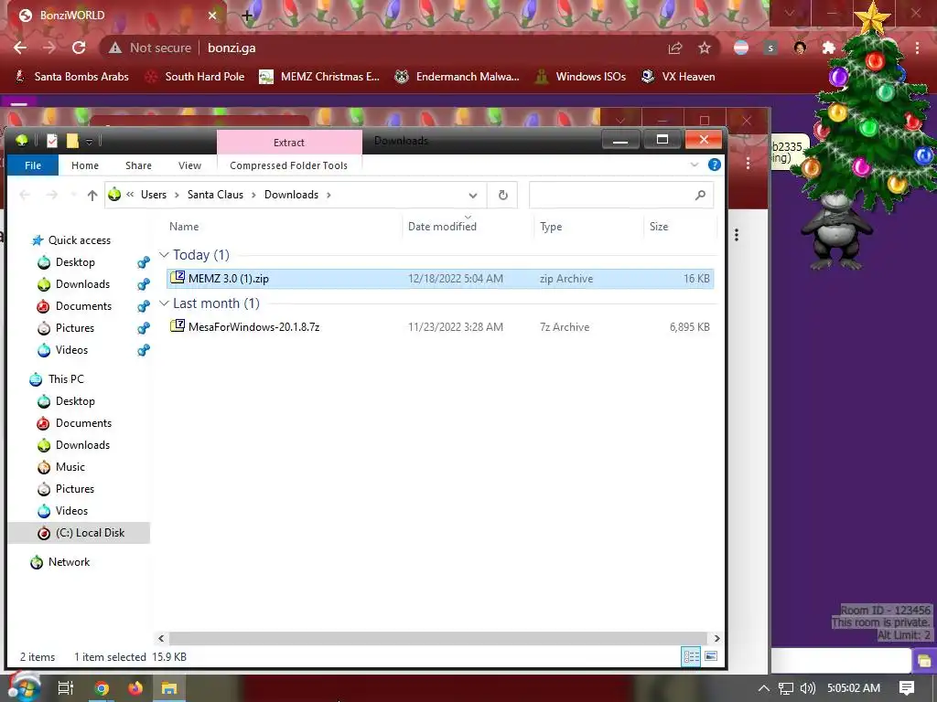Click Explorer's Back navigation arrow
This screenshot has width=937, height=702.
[25, 195]
